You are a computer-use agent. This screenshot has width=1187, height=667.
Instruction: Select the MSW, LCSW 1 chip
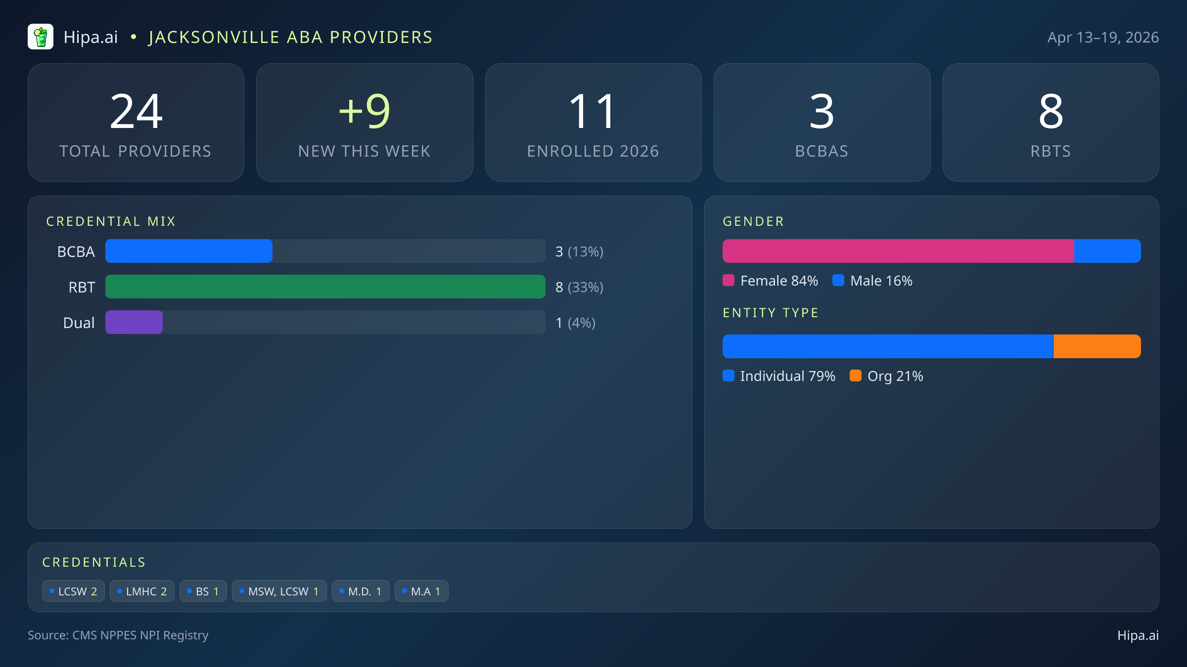point(279,591)
